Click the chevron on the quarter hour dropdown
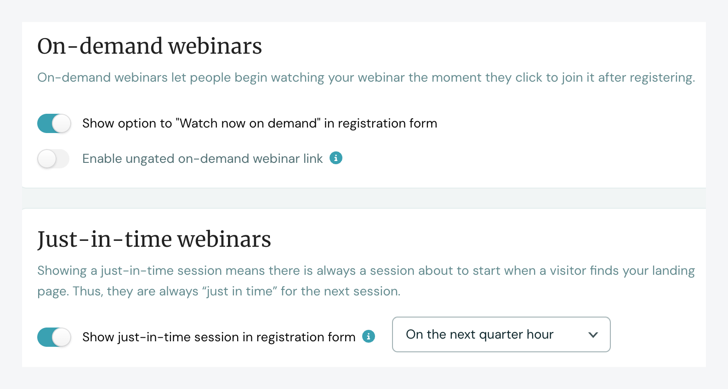The width and height of the screenshot is (728, 389). pos(593,335)
